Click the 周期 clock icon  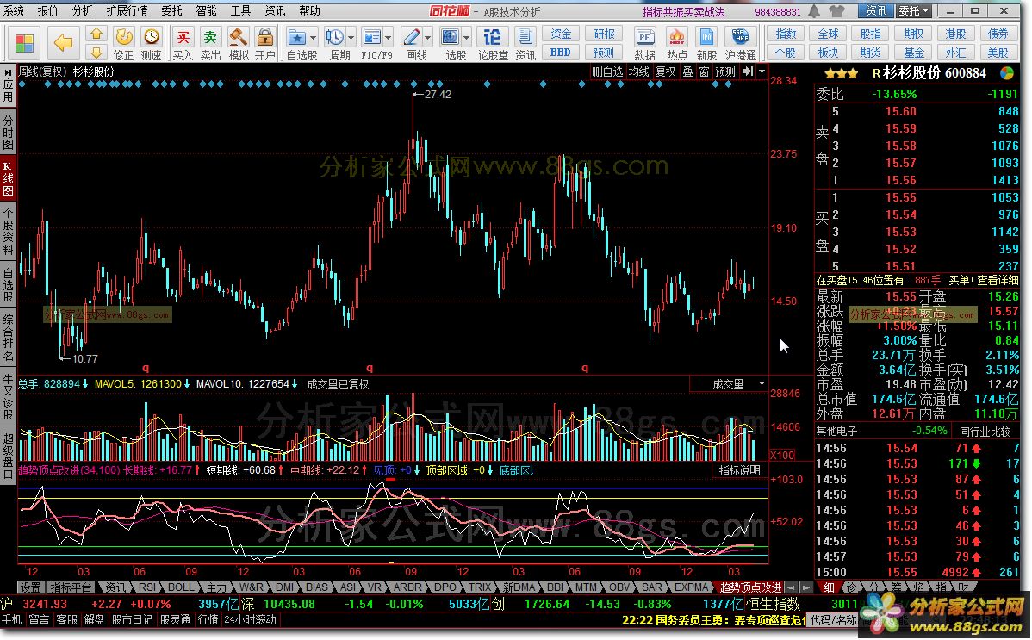pos(334,37)
